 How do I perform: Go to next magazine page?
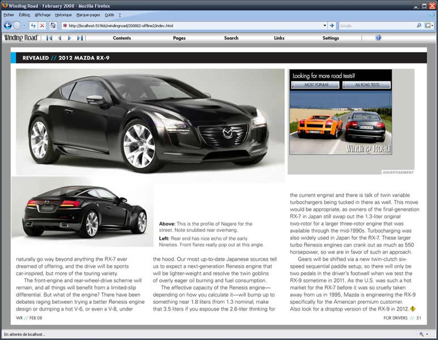click(70, 38)
